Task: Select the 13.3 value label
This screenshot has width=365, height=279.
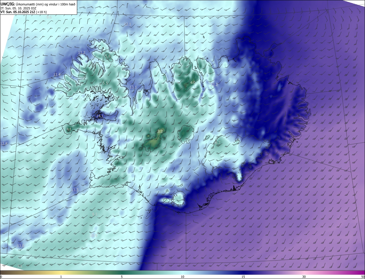Action: click(x=75, y=190)
